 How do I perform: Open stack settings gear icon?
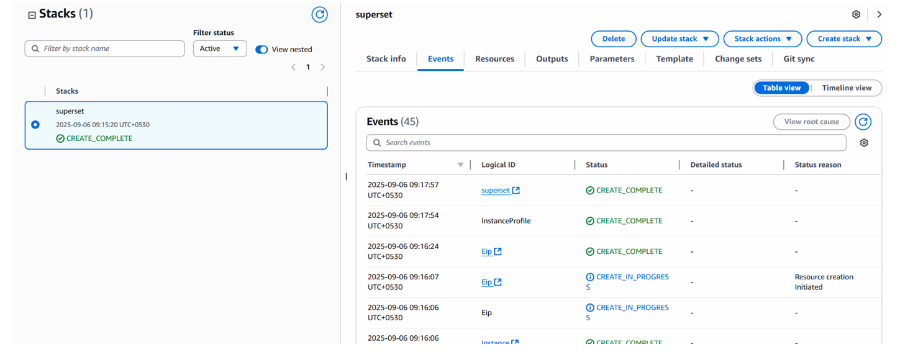coord(856,14)
